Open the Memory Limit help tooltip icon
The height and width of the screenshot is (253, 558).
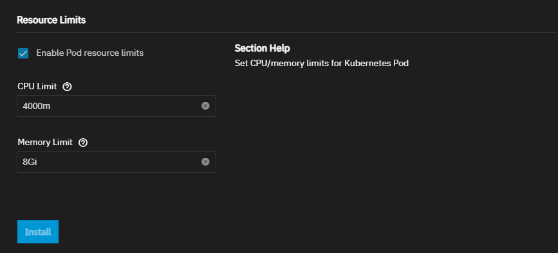[x=83, y=143]
